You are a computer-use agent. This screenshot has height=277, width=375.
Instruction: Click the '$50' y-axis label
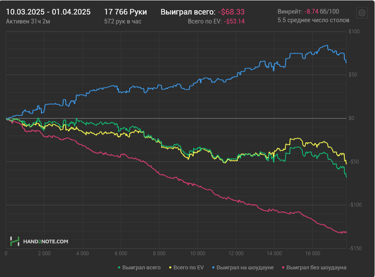352,74
